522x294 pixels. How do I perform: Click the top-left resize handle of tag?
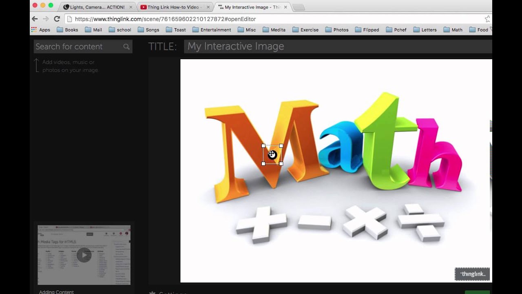point(263,146)
